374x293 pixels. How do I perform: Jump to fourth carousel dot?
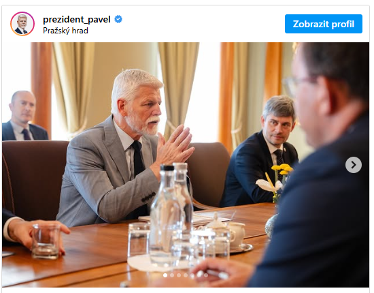click(186, 275)
